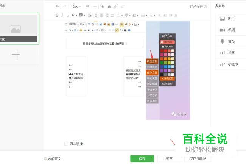Redo the last undone edit
The image size is (246, 166).
coord(64,6)
